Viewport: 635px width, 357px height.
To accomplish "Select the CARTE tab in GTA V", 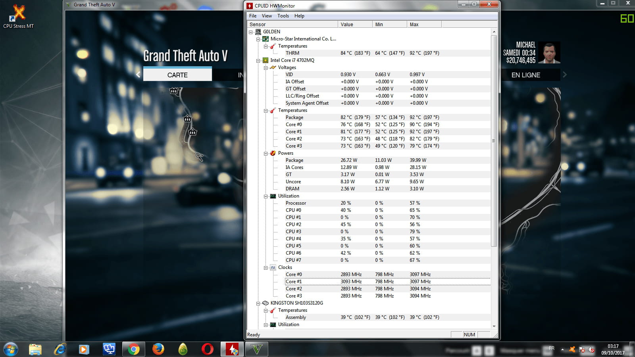I will point(177,75).
